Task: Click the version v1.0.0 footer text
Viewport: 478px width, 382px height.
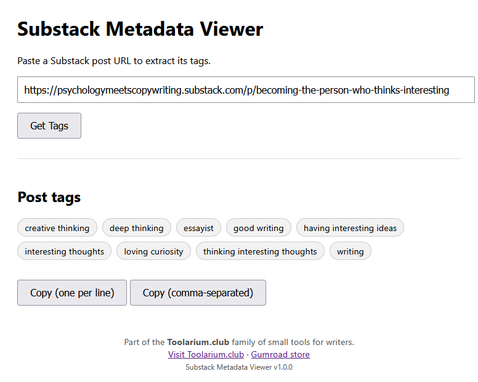Action: click(239, 367)
